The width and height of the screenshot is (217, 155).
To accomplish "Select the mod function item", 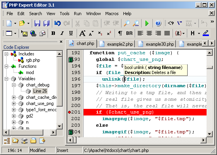I will [30, 72].
